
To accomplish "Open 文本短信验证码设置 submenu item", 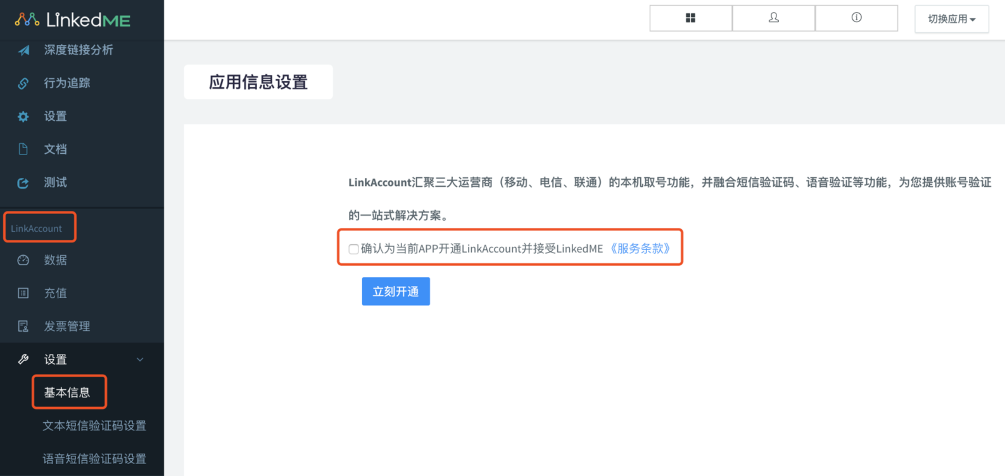I will click(x=94, y=425).
